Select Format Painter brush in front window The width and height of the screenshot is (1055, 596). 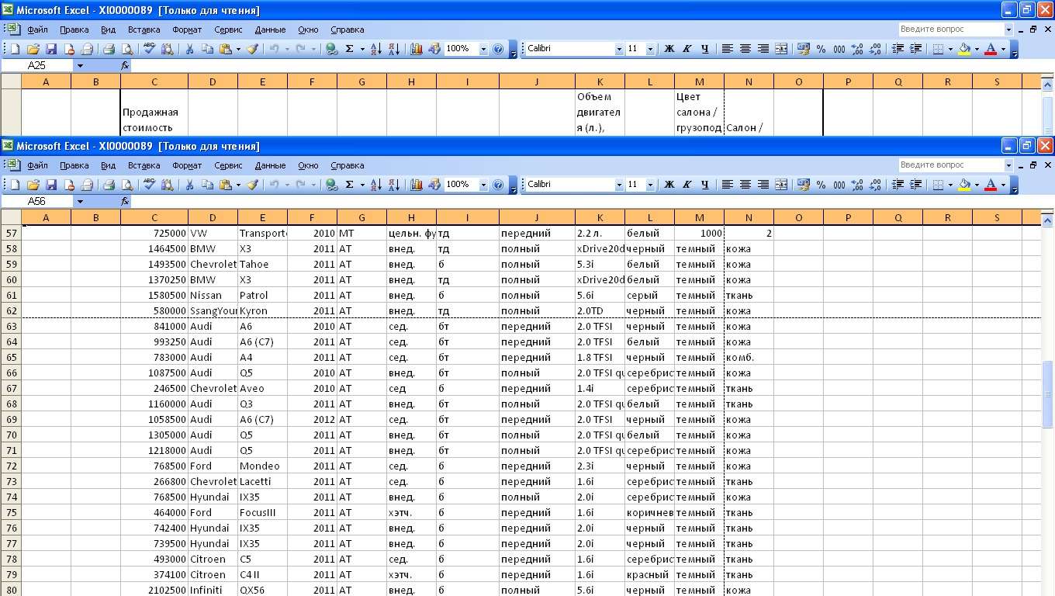(x=252, y=185)
